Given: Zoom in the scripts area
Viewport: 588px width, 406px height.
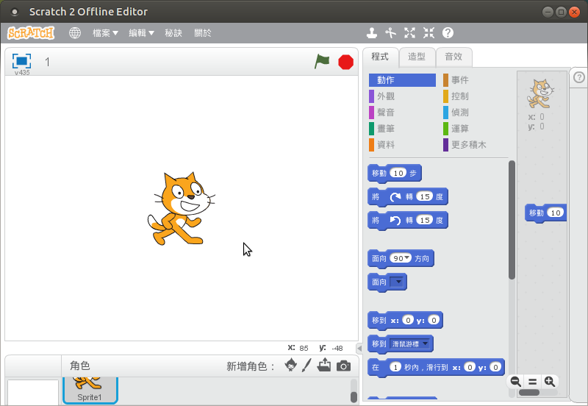Looking at the screenshot, I should pos(550,382).
